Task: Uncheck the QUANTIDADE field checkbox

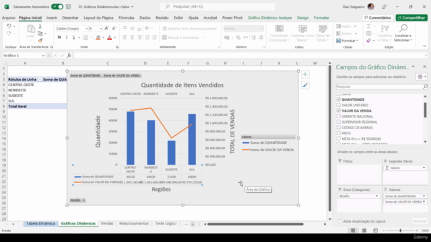Action: 339,99
